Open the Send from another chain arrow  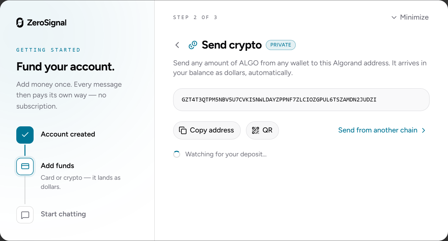[x=424, y=130]
